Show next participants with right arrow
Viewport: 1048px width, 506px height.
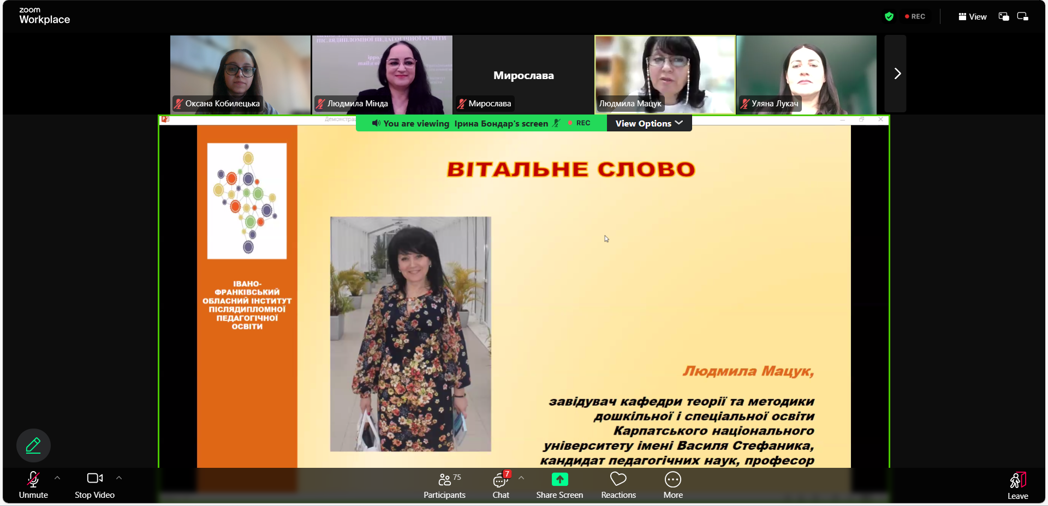coord(897,74)
